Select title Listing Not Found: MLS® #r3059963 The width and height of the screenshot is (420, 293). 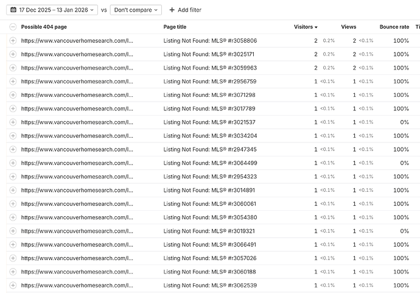(210, 68)
